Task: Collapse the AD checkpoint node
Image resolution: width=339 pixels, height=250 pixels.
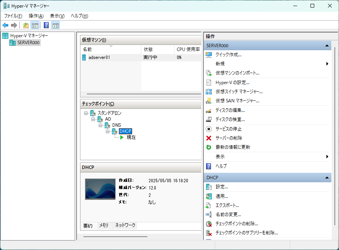Action: click(93, 119)
